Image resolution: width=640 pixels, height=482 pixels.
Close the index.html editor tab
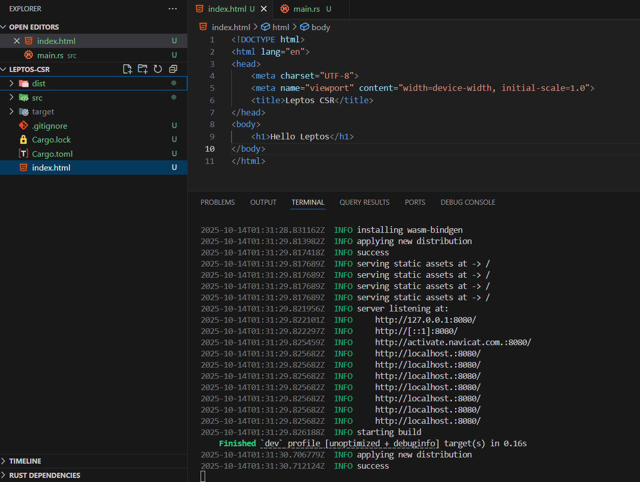pos(264,9)
